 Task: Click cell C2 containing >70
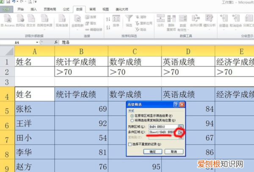[135, 72]
